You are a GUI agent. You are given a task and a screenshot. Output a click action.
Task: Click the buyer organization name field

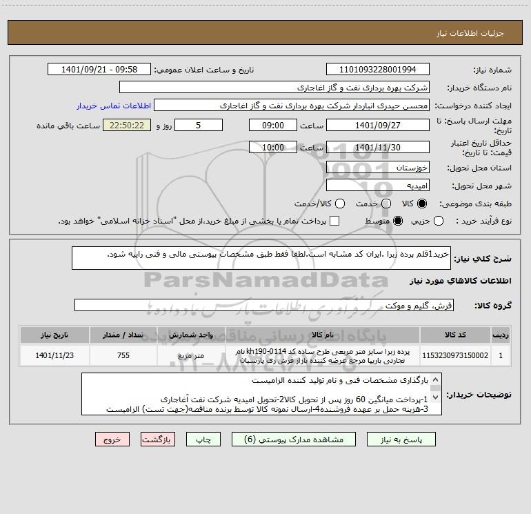click(274, 88)
